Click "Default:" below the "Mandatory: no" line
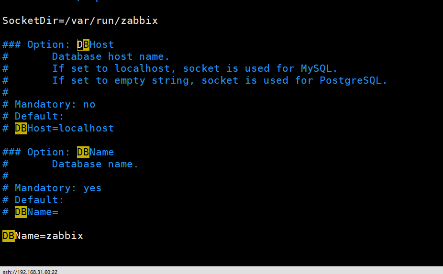Image resolution: width=443 pixels, height=274 pixels. [x=39, y=116]
